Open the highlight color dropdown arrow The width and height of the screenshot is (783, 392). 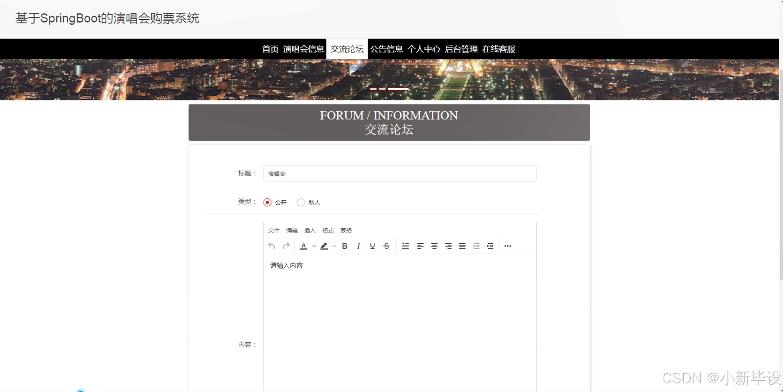click(x=334, y=246)
